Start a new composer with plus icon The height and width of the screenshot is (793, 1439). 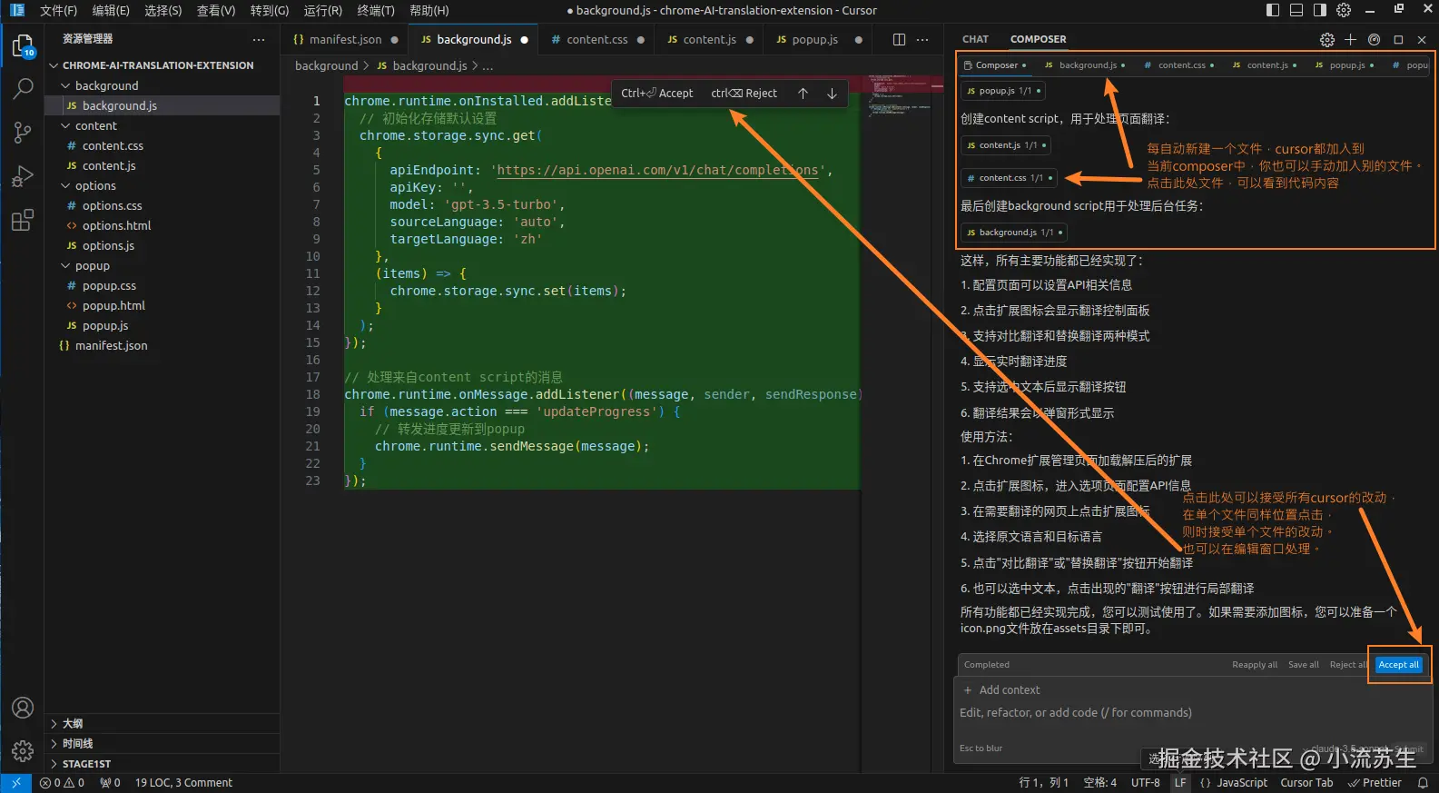click(x=1350, y=40)
